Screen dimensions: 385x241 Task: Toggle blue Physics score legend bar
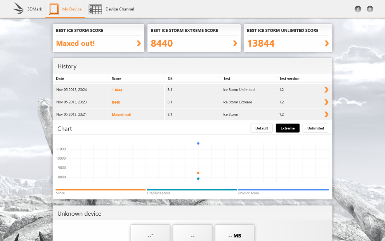click(283, 190)
